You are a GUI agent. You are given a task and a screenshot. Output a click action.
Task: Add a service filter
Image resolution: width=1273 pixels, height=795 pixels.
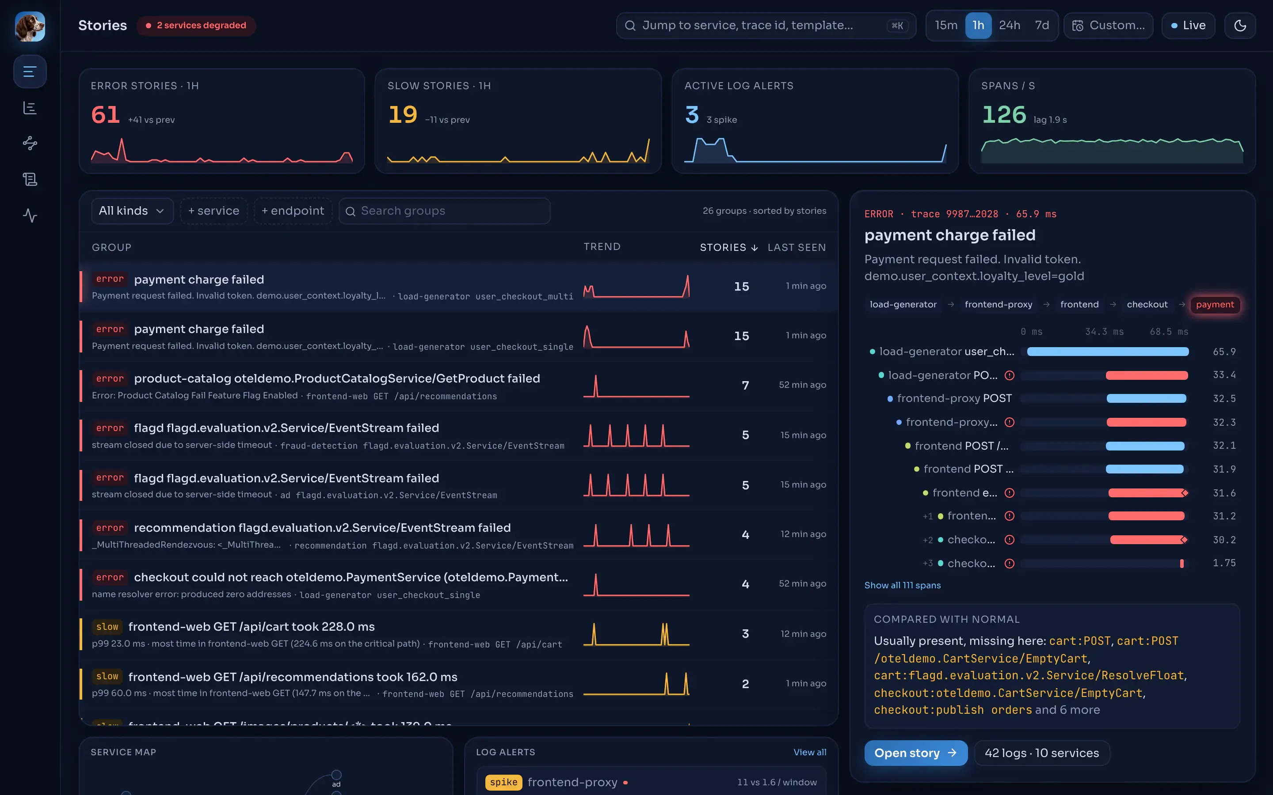[x=213, y=211]
